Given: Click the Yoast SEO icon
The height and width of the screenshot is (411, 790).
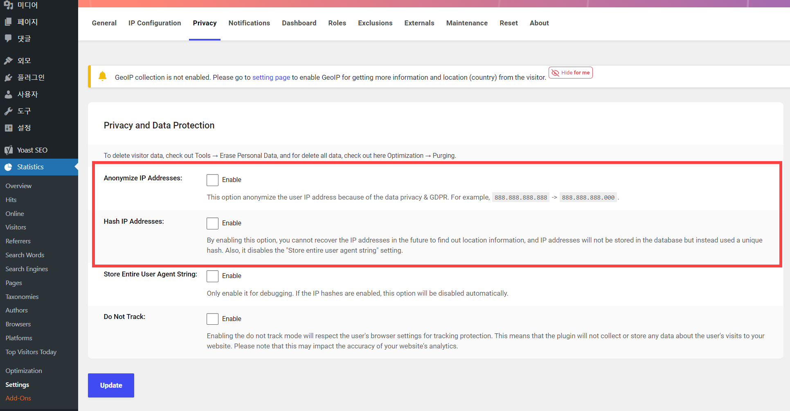Looking at the screenshot, I should click(x=8, y=150).
